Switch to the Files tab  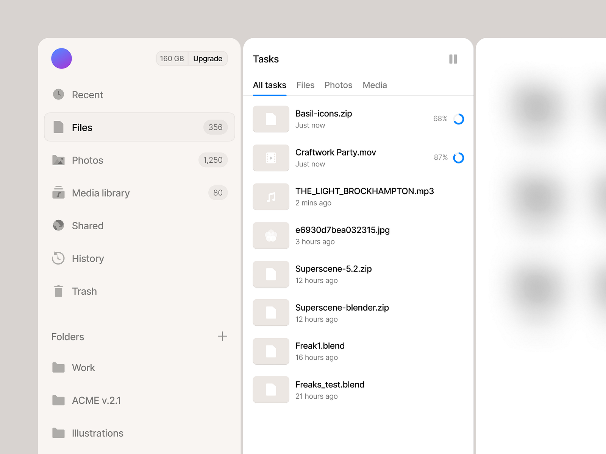coord(305,85)
